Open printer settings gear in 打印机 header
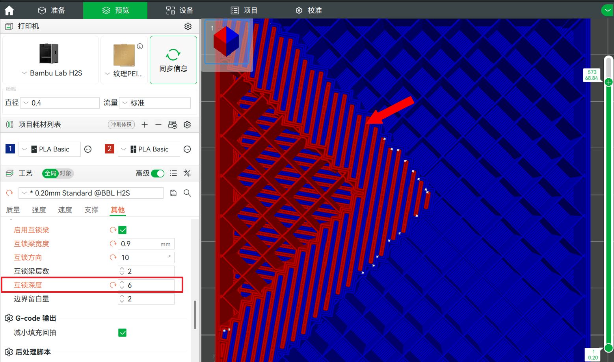This screenshot has height=362, width=614. point(188,26)
